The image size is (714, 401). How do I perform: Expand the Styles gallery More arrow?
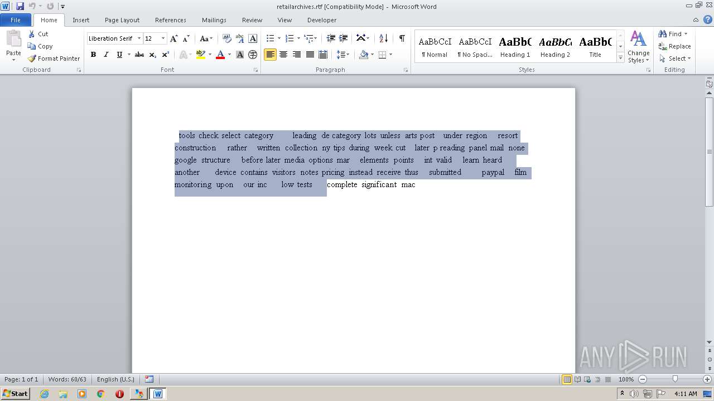click(x=620, y=57)
